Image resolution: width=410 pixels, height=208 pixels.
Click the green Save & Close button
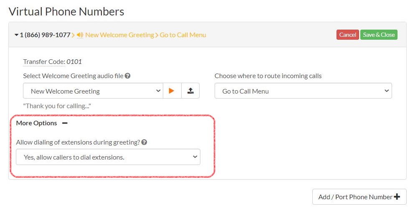click(x=379, y=35)
